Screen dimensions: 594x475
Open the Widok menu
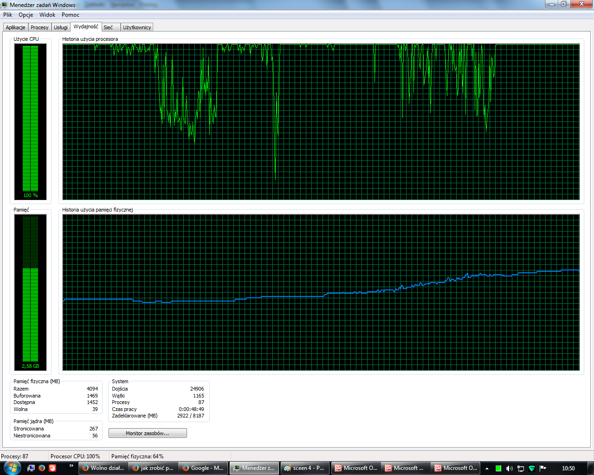pyautogui.click(x=47, y=15)
